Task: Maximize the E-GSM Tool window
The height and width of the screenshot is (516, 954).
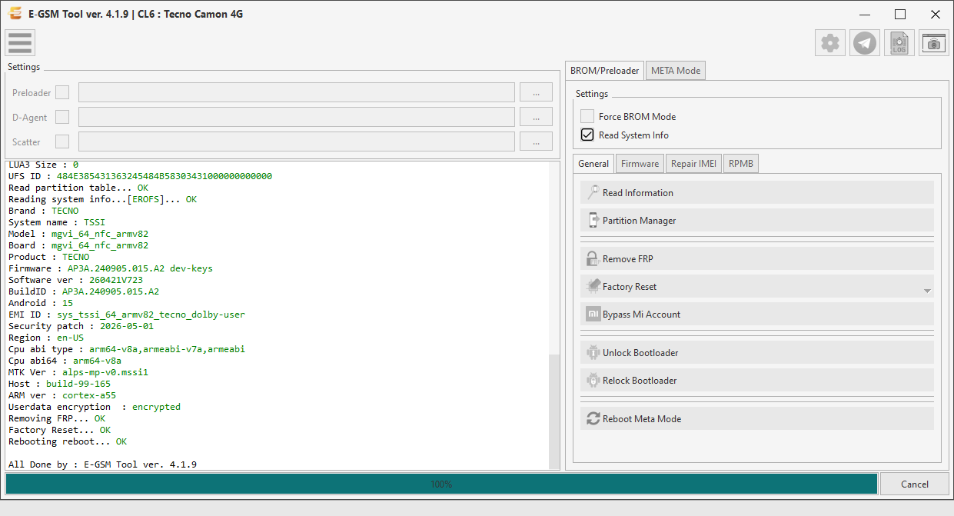Action: [900, 14]
